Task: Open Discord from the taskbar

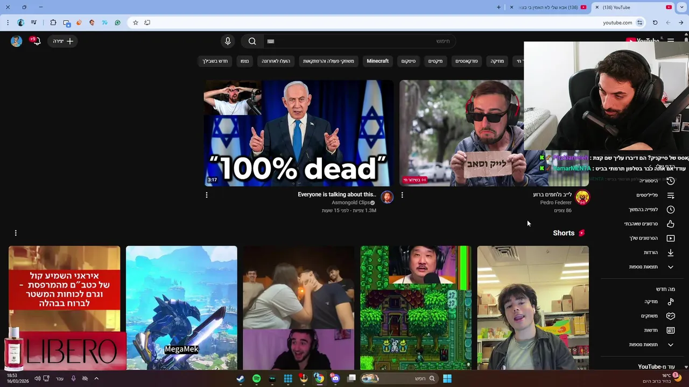Action: (335, 378)
